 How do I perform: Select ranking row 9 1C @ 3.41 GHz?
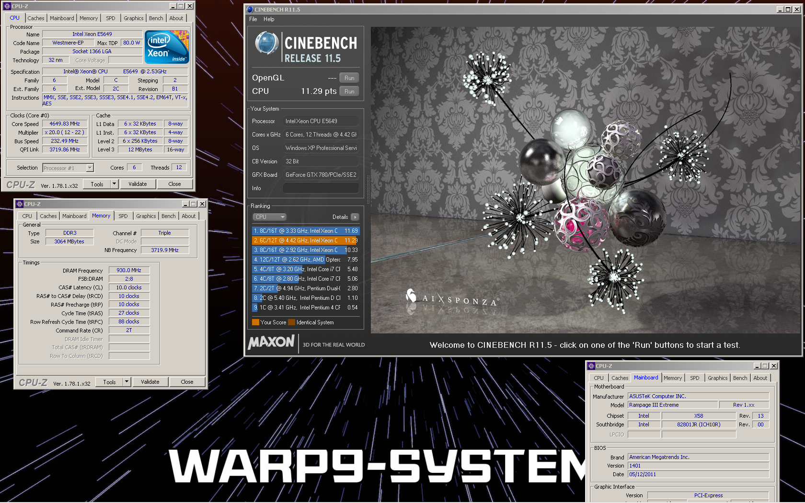pos(306,308)
